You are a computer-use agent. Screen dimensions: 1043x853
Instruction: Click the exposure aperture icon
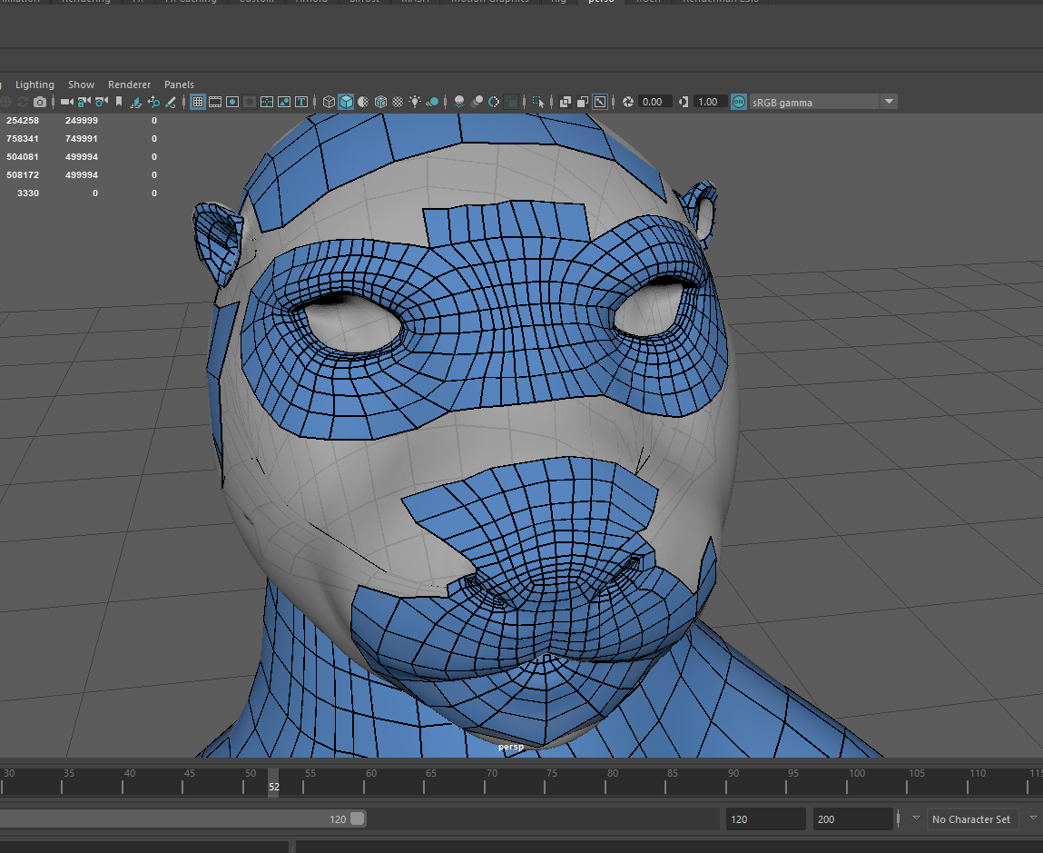tap(626, 102)
